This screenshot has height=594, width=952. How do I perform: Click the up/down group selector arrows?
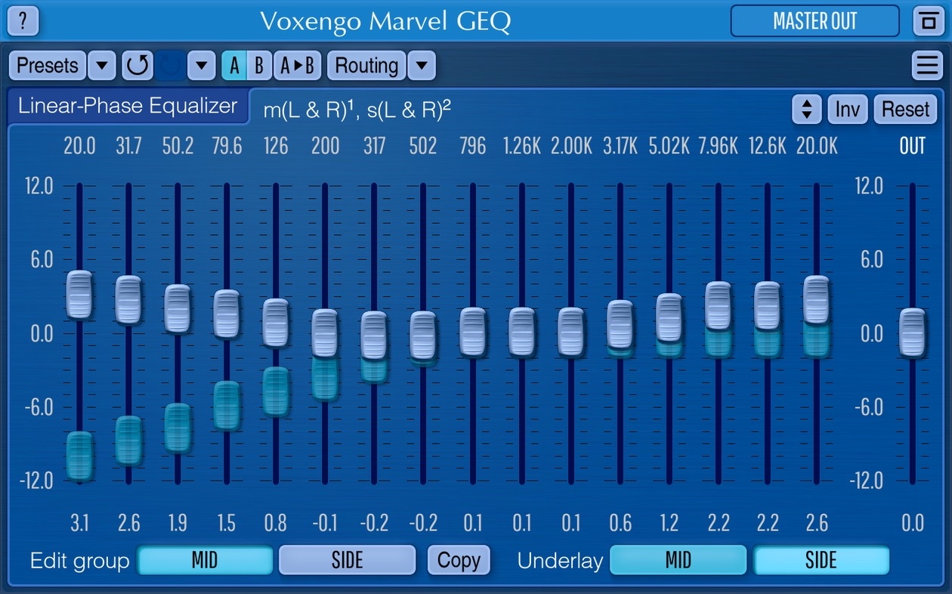click(806, 110)
